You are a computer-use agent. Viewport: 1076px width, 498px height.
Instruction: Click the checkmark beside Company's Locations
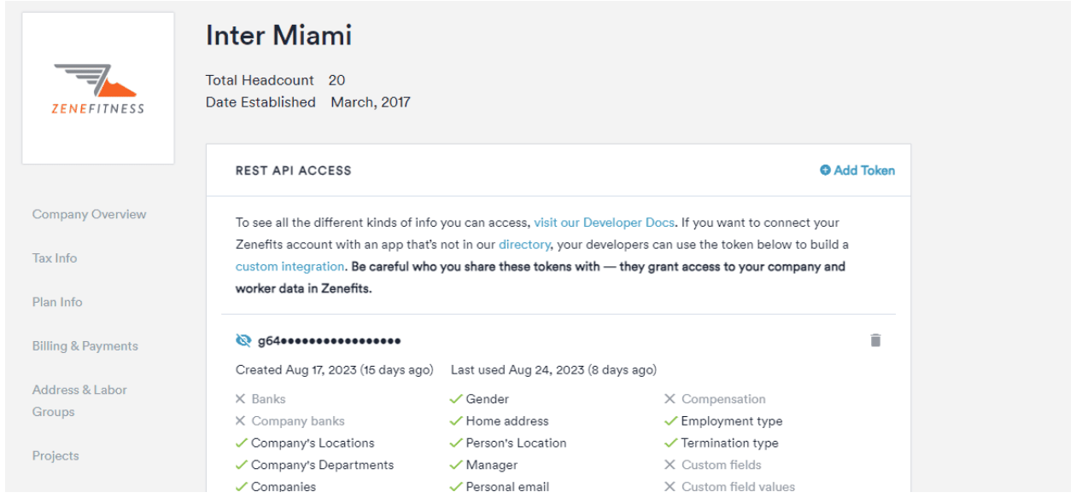[241, 443]
